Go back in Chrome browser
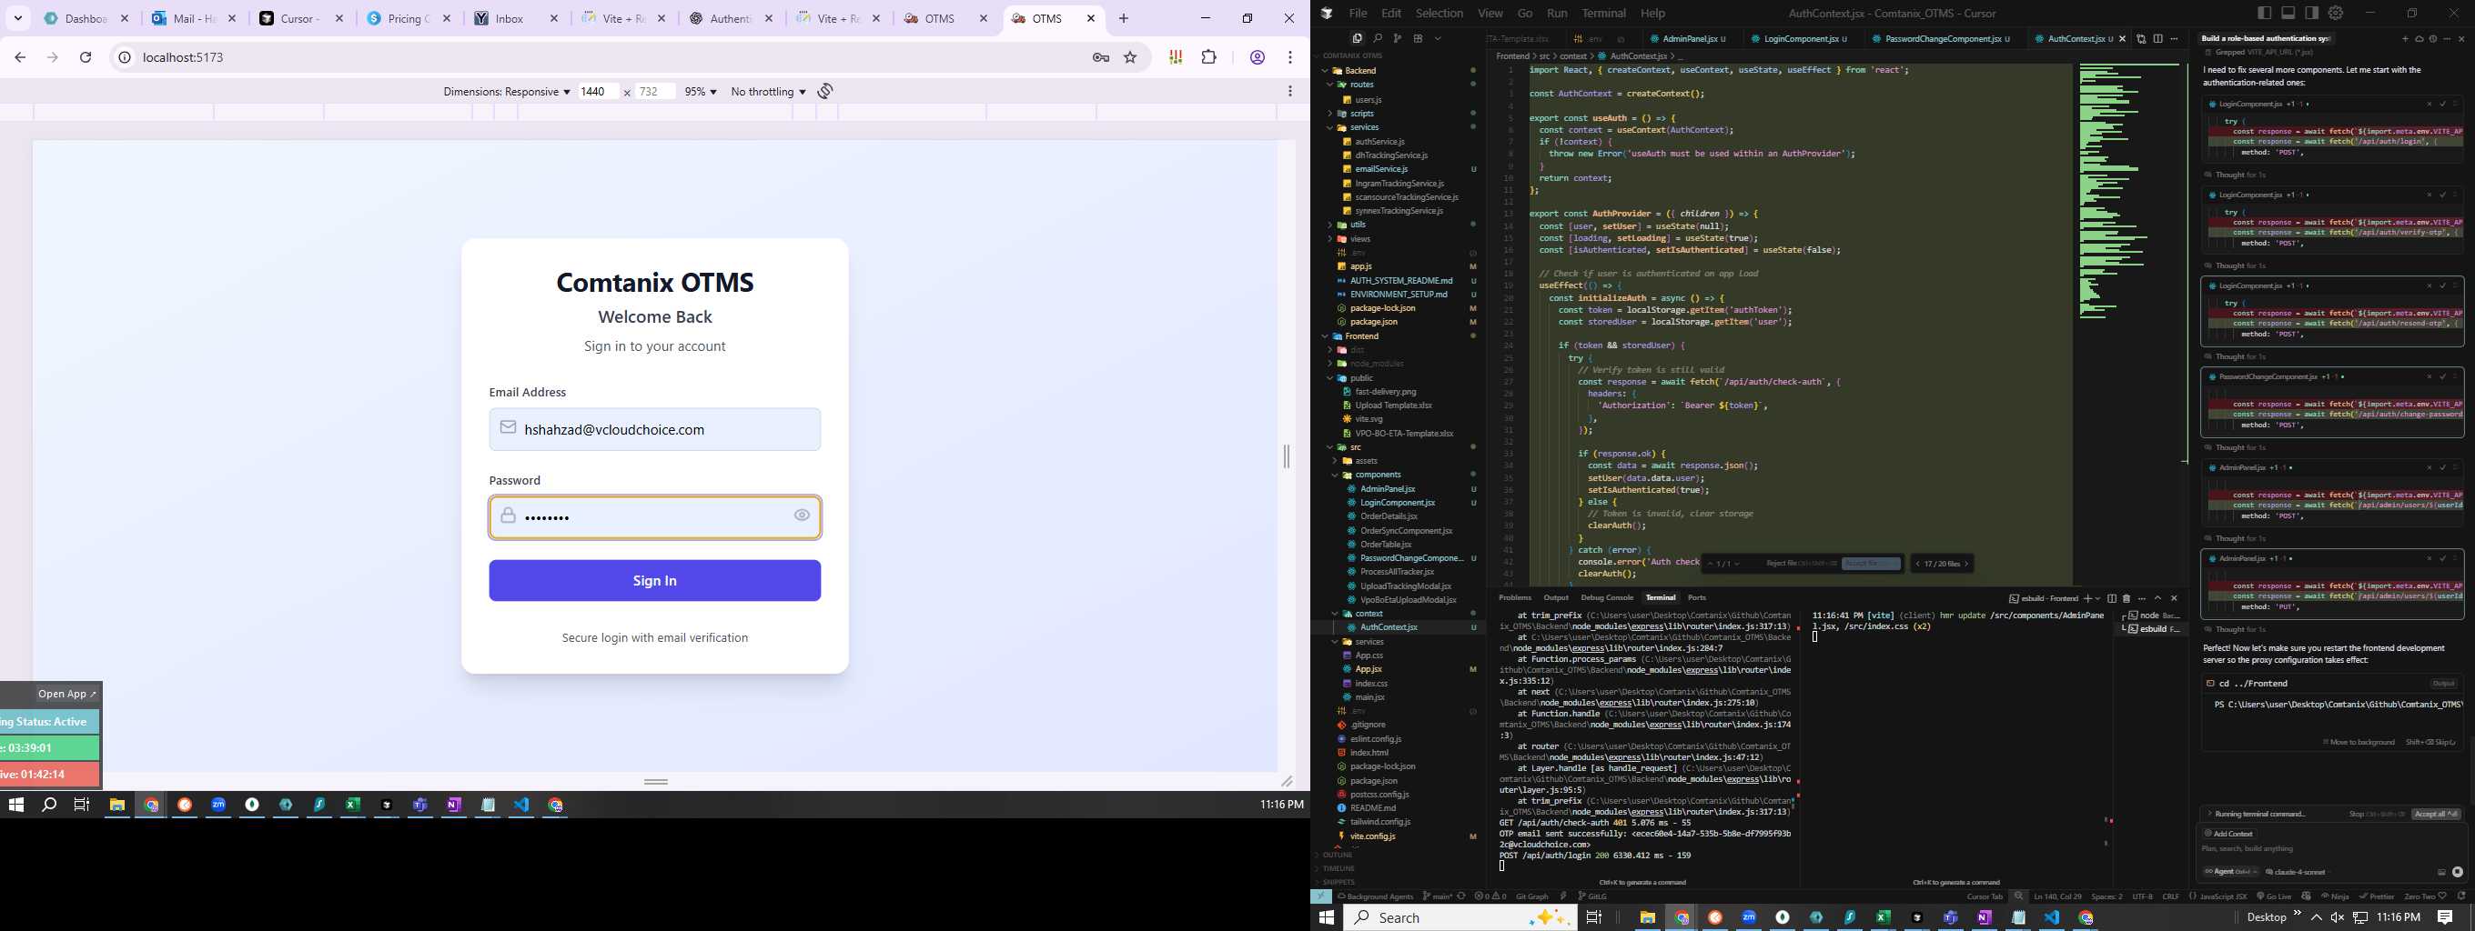This screenshot has width=2475, height=931. (x=20, y=57)
